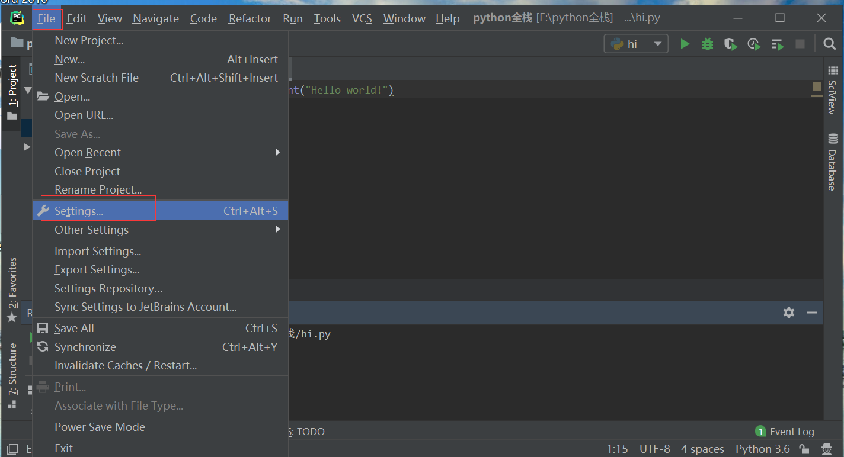Open the Tools menu

point(327,19)
